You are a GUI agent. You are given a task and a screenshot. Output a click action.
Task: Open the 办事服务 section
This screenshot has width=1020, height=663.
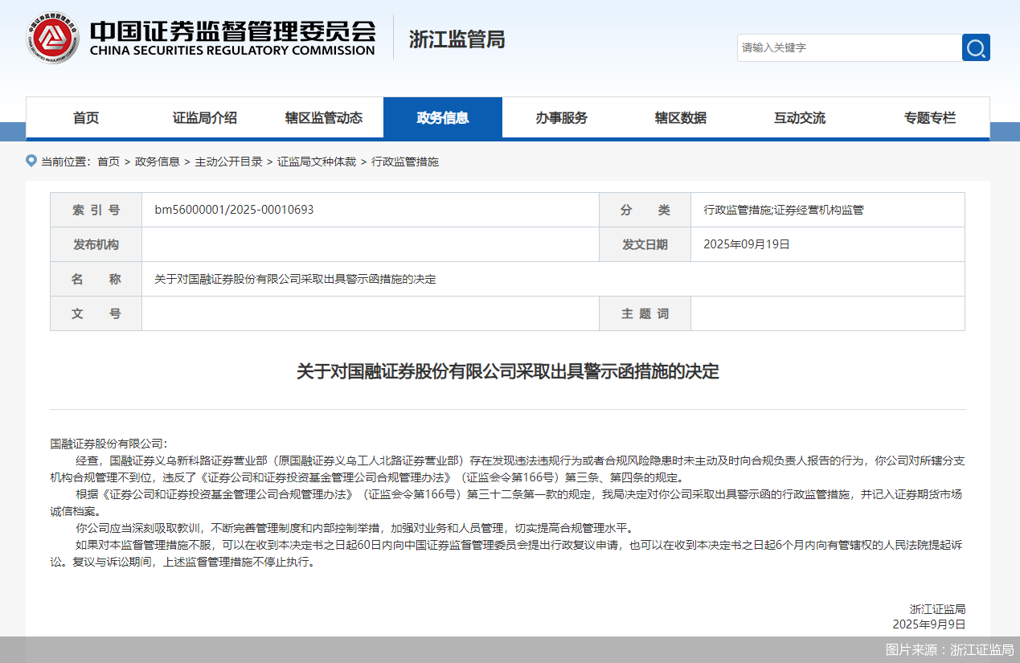[x=563, y=117]
